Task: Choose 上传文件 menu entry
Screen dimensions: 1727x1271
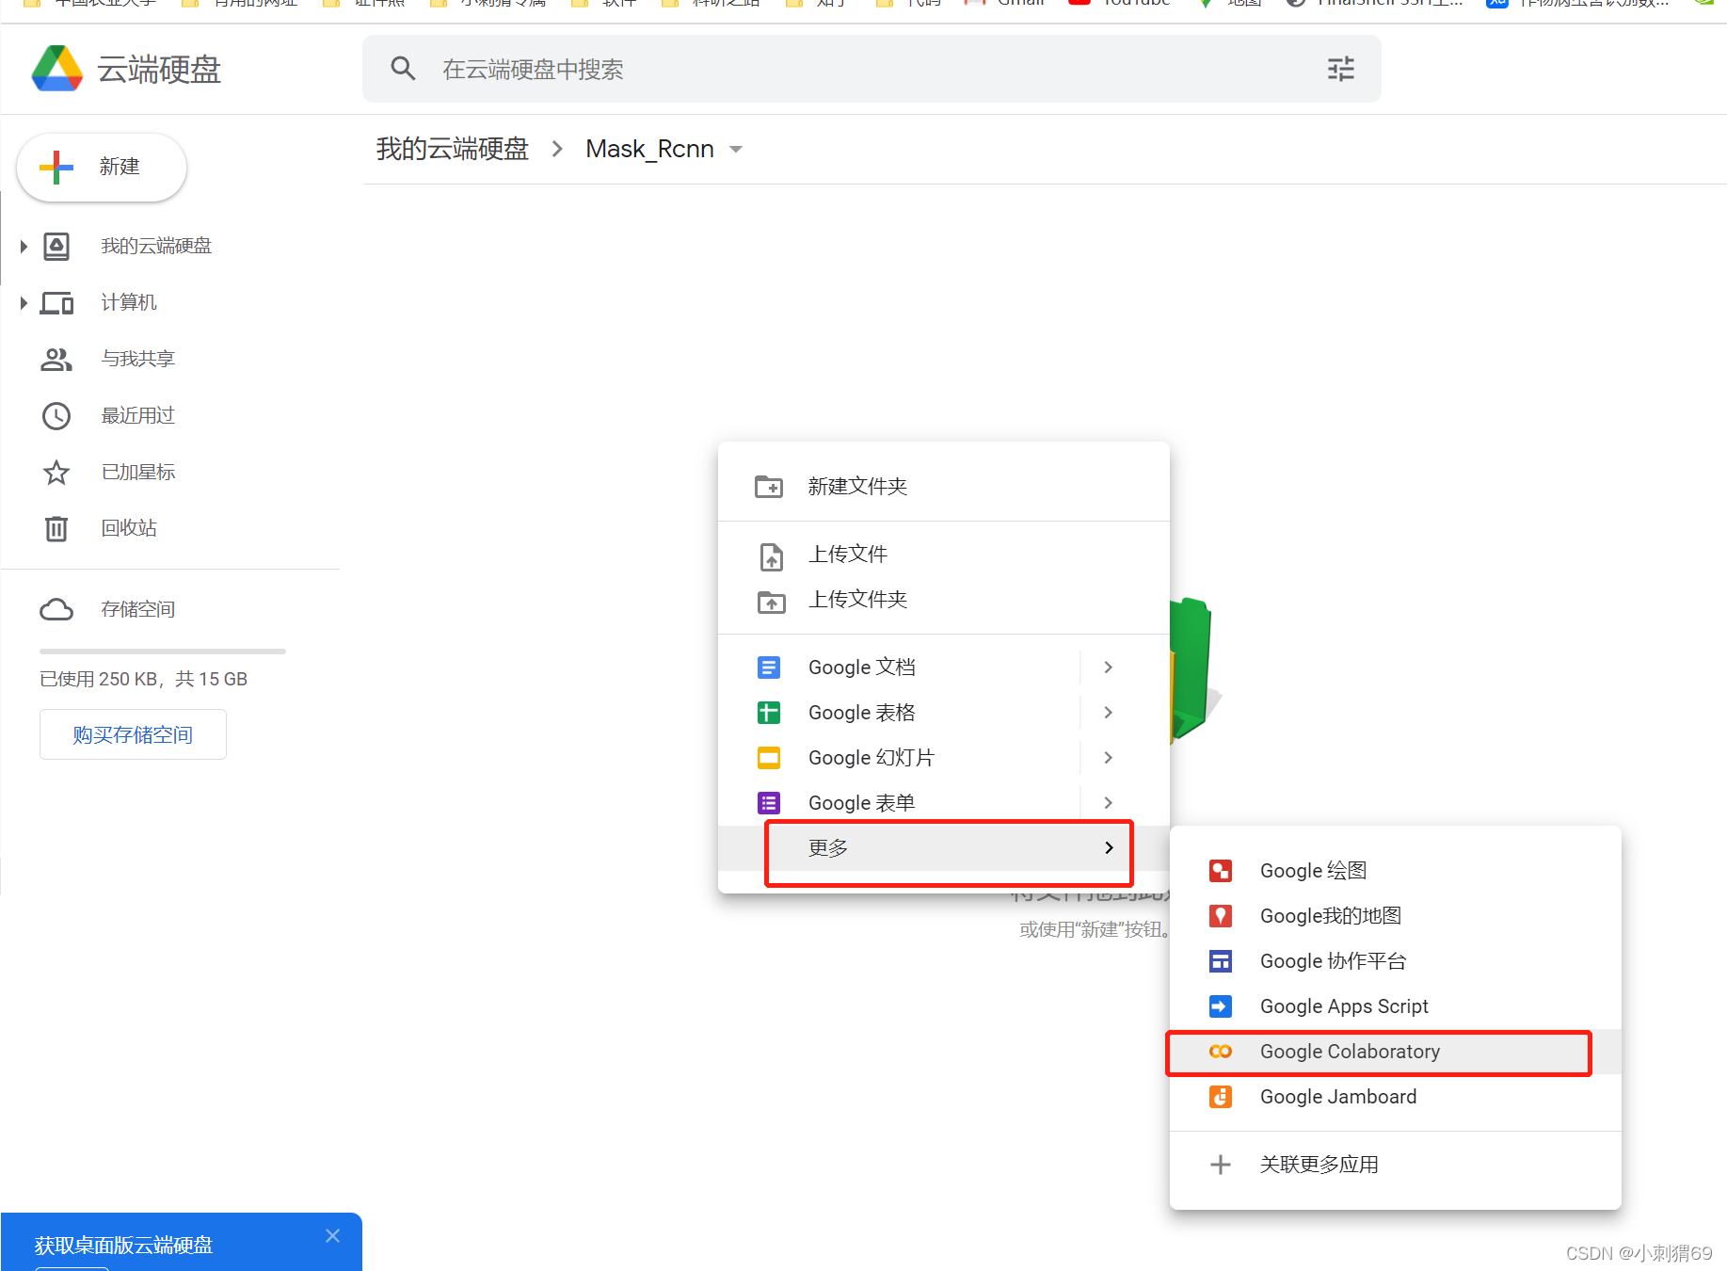Action: [x=944, y=555]
